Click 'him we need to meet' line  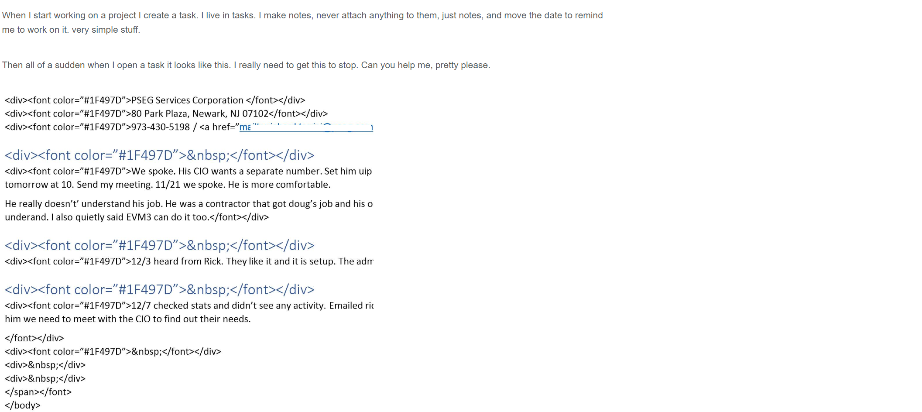(x=128, y=319)
